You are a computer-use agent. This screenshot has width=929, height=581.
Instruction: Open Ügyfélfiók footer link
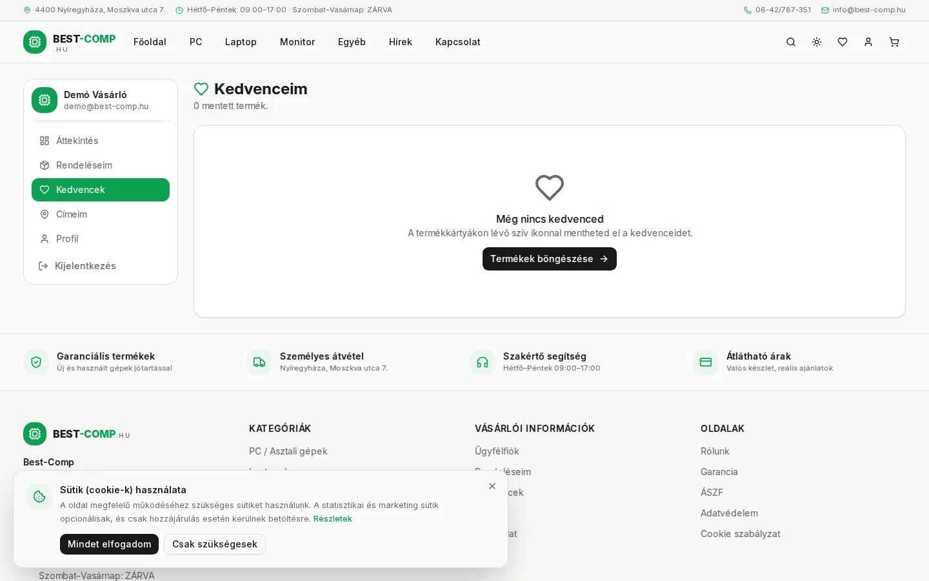tap(497, 451)
